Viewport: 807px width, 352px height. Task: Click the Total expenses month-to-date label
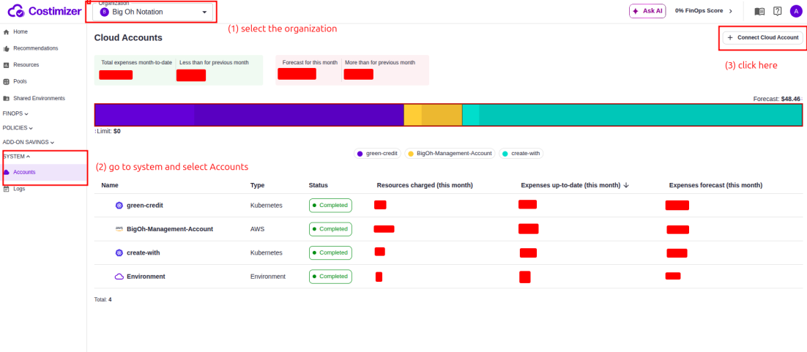(136, 62)
